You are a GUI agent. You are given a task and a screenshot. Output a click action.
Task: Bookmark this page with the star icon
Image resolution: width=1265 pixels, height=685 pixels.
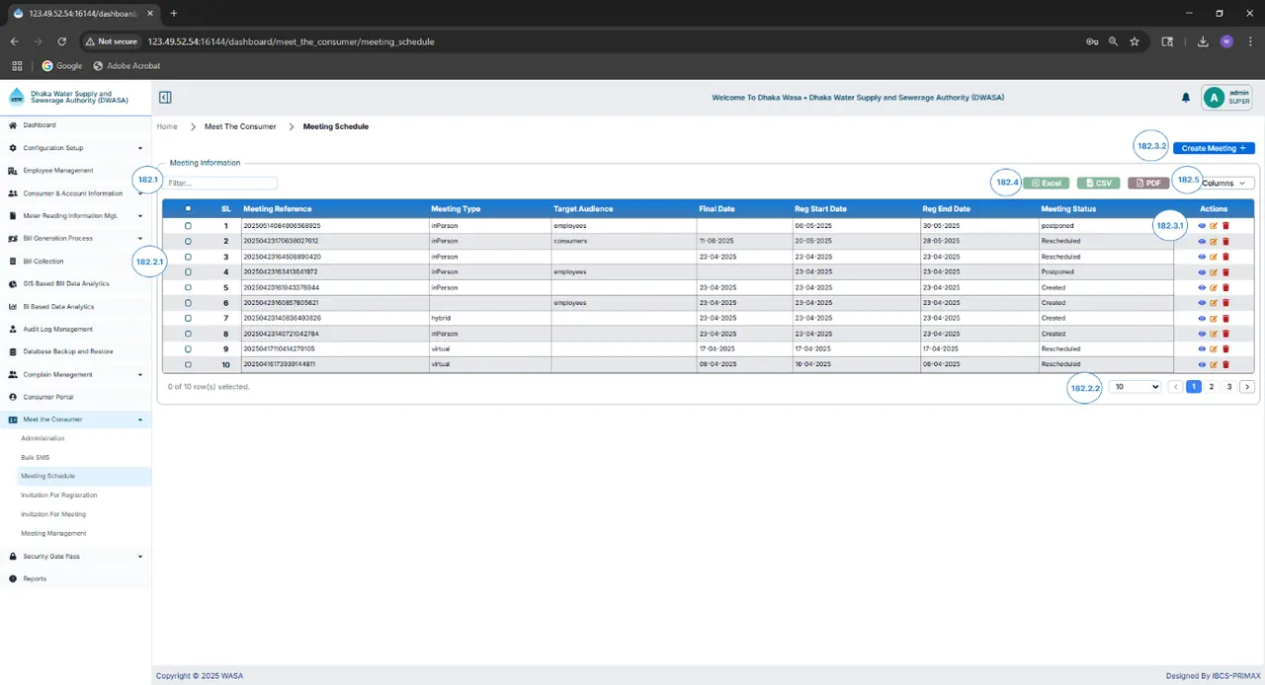pyautogui.click(x=1135, y=41)
